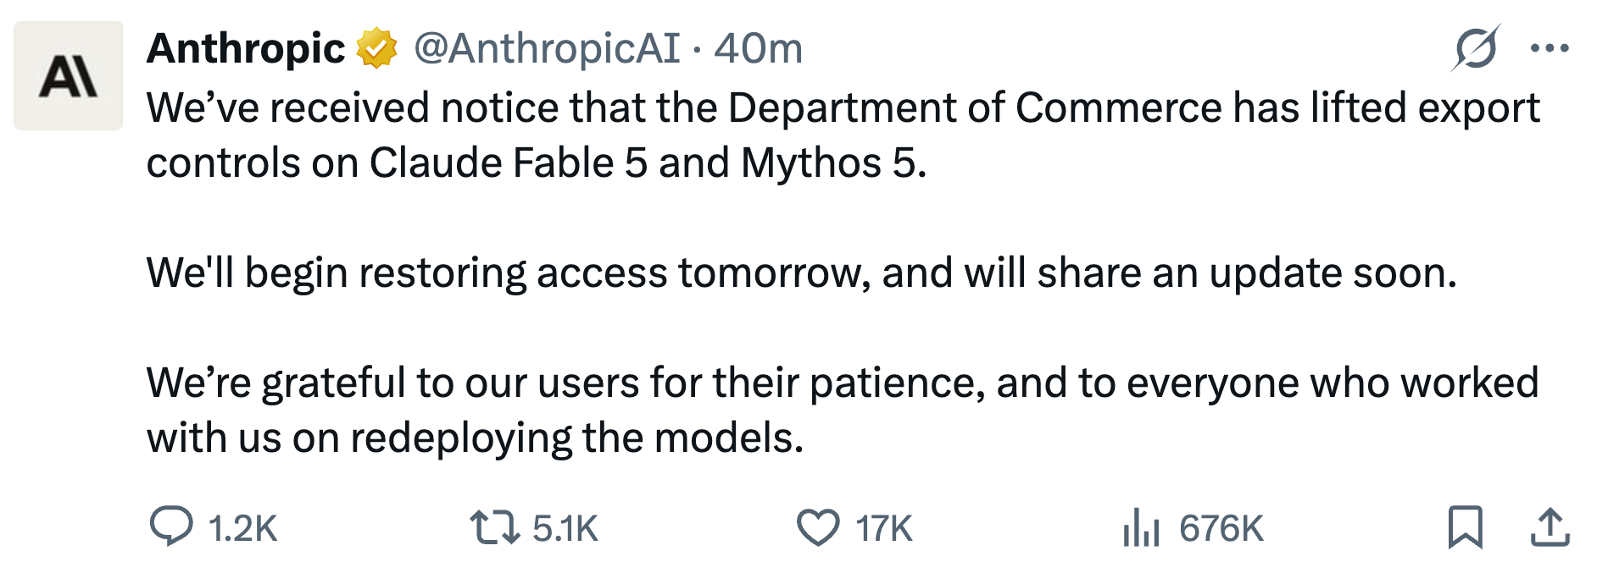Viewport: 1597px width, 562px height.
Task: Click the reply speech bubble icon
Action: (171, 526)
